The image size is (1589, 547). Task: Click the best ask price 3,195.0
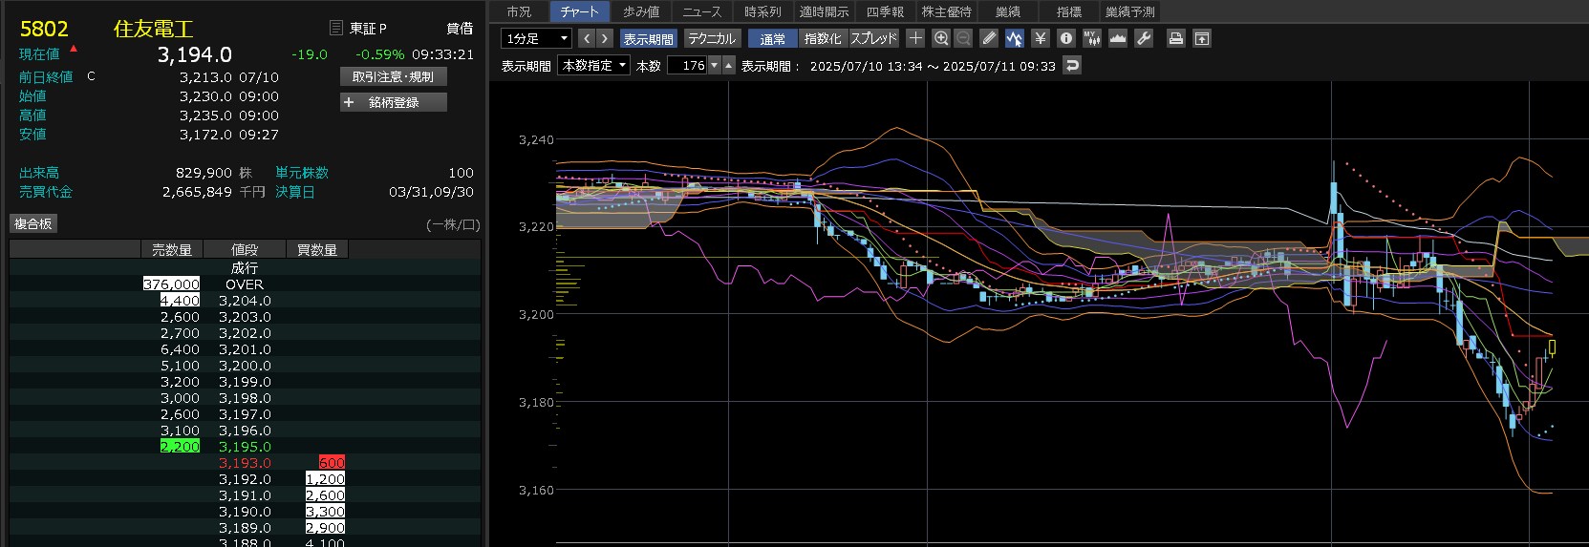pyautogui.click(x=245, y=447)
